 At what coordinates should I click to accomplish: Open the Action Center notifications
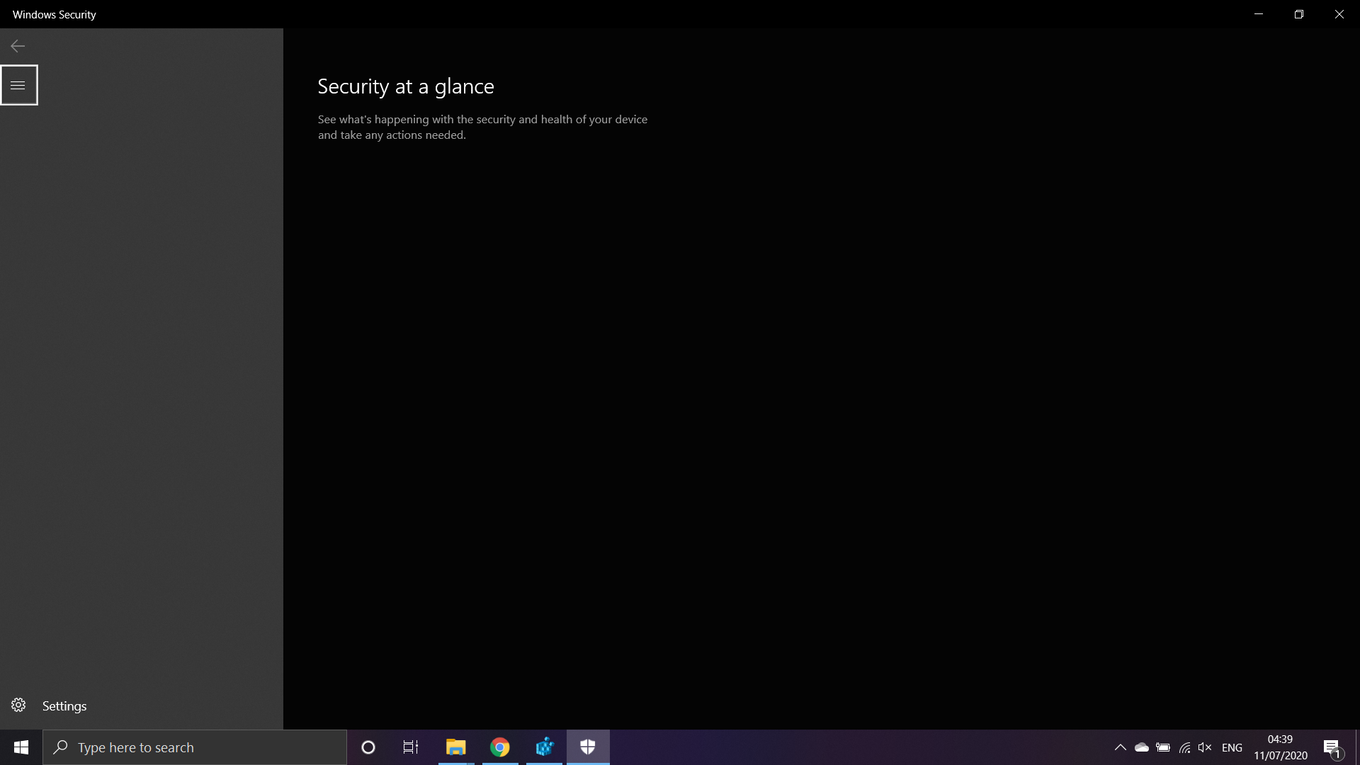pos(1332,747)
